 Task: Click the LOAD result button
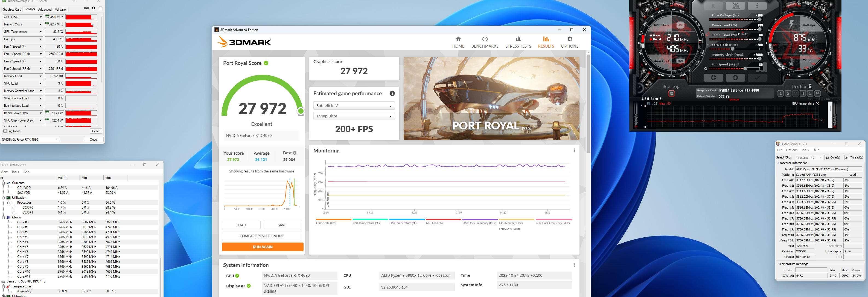(x=241, y=225)
